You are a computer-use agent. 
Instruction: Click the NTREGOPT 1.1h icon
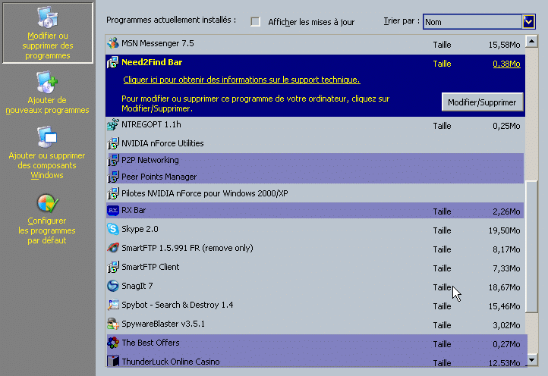tap(113, 124)
